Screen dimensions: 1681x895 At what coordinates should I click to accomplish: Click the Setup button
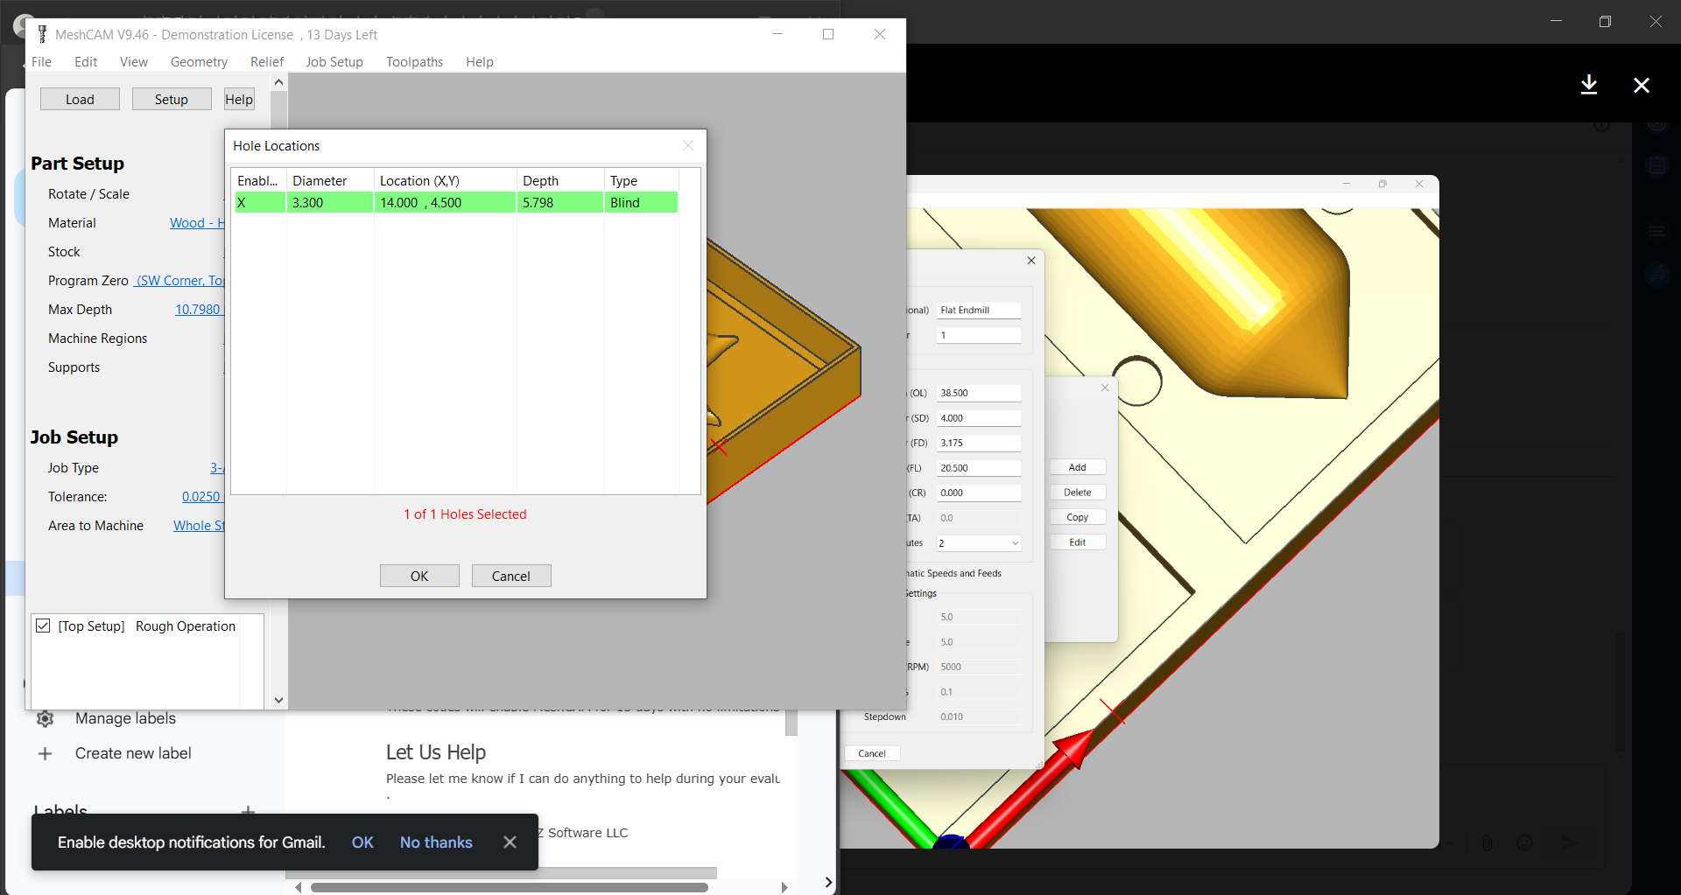172,99
